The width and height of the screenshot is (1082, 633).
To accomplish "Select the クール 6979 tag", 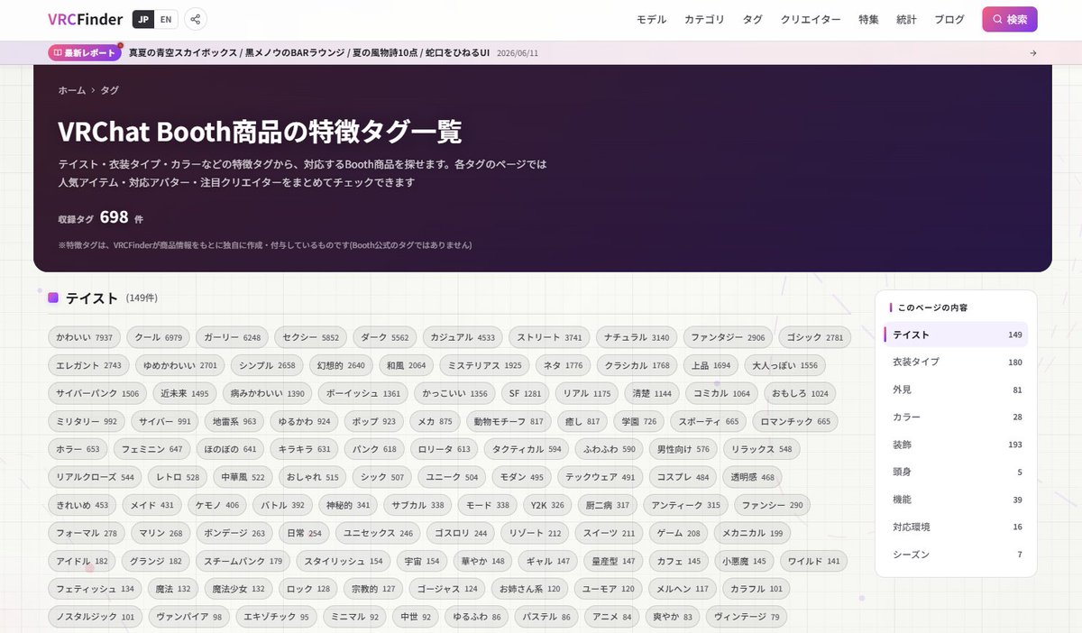I will tap(159, 337).
